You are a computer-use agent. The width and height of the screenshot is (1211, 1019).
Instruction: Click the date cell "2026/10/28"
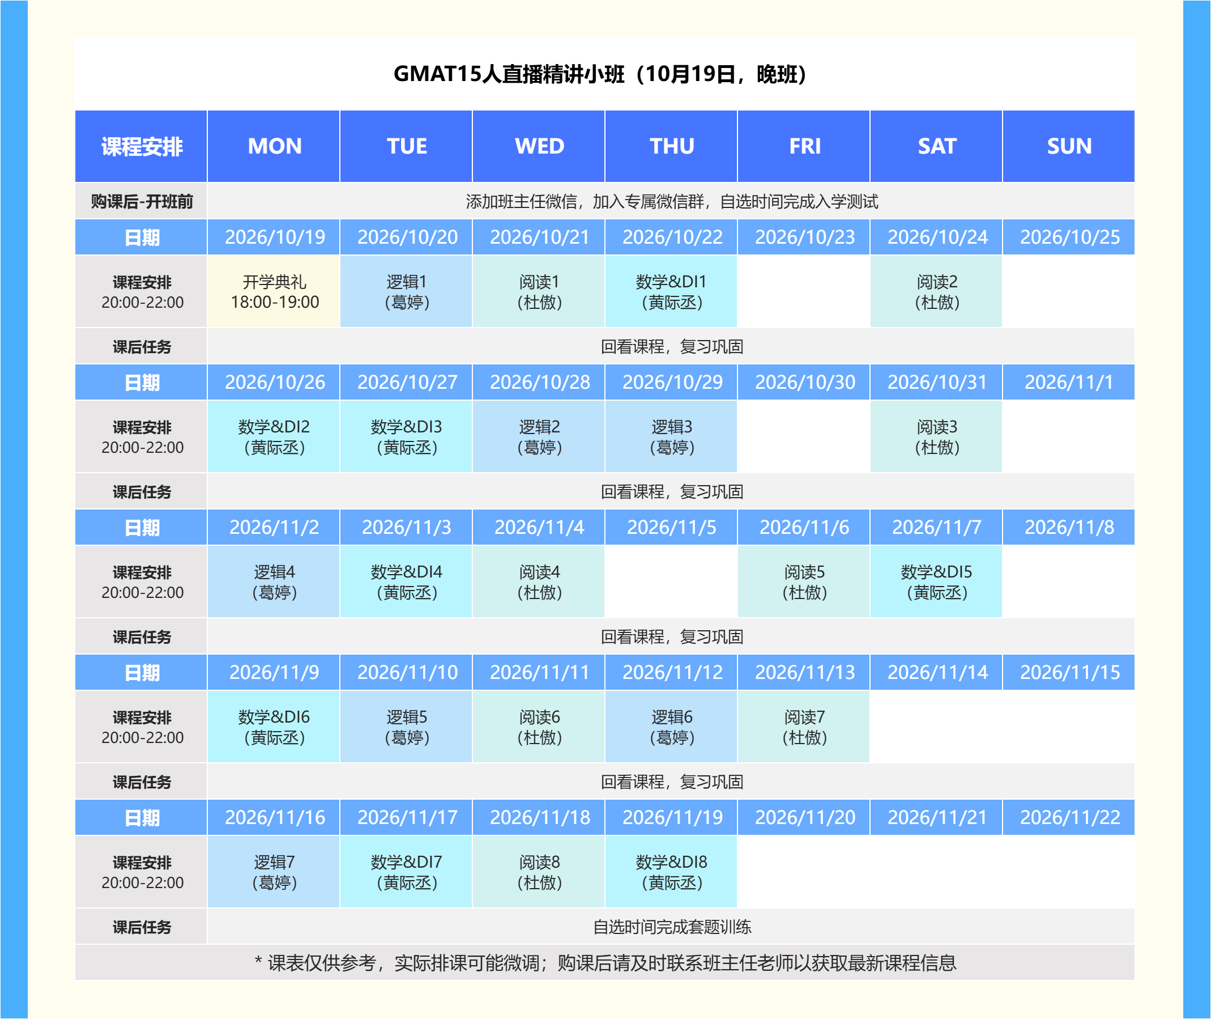(539, 382)
